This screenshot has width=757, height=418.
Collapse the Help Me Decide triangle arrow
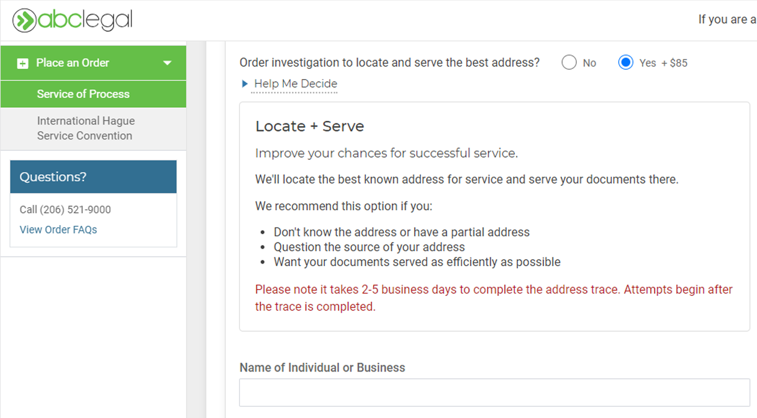245,84
